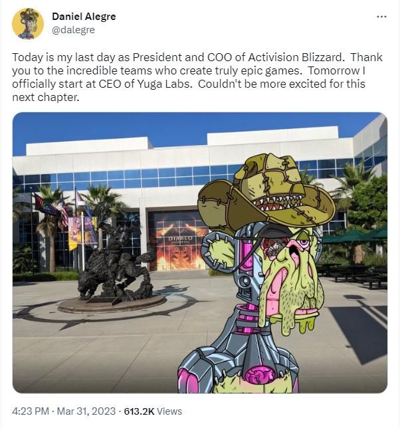Click the word Views beside the count
This screenshot has width=400, height=428.
pos(169,411)
